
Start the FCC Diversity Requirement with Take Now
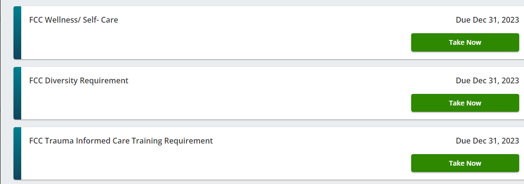tap(465, 103)
